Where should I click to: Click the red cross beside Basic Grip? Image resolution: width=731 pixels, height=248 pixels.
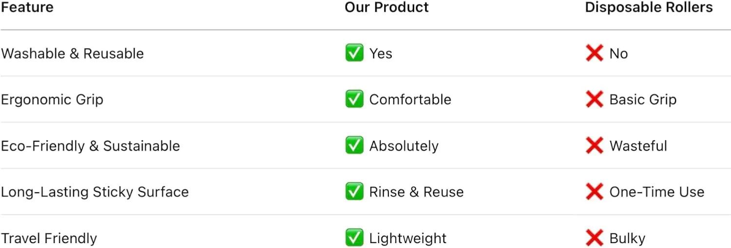(x=595, y=99)
